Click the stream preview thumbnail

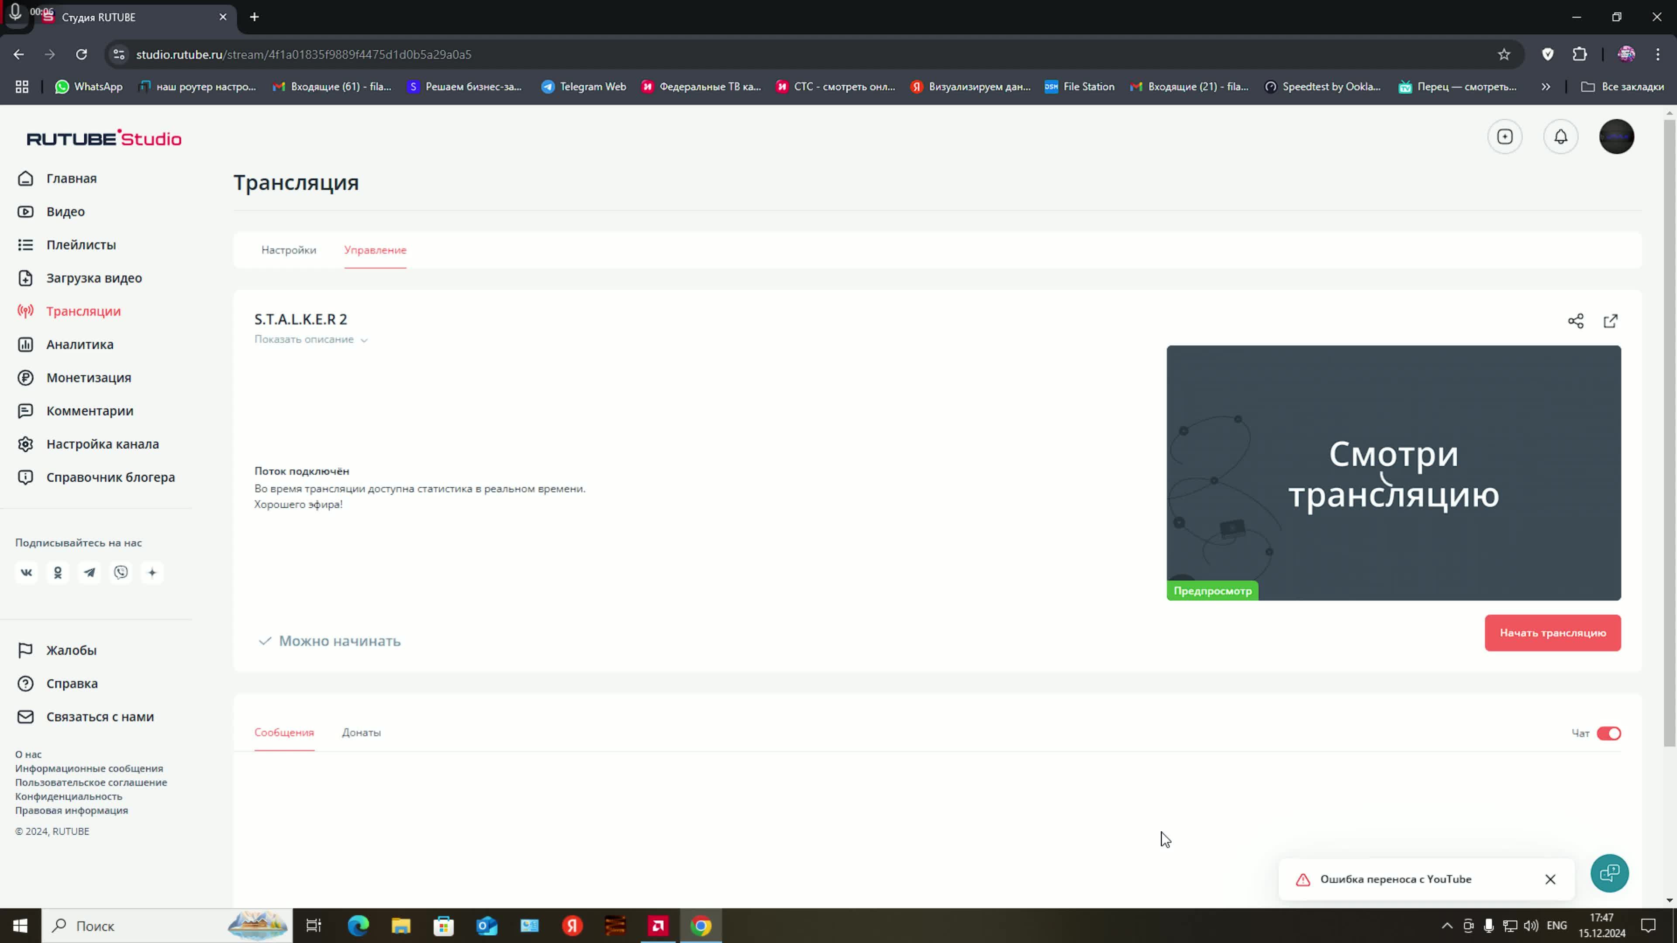click(x=1394, y=473)
